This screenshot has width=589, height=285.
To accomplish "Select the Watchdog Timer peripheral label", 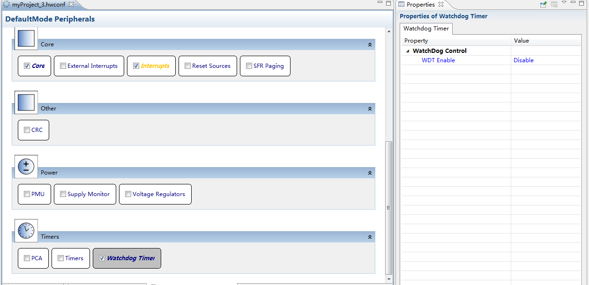I will (131, 258).
